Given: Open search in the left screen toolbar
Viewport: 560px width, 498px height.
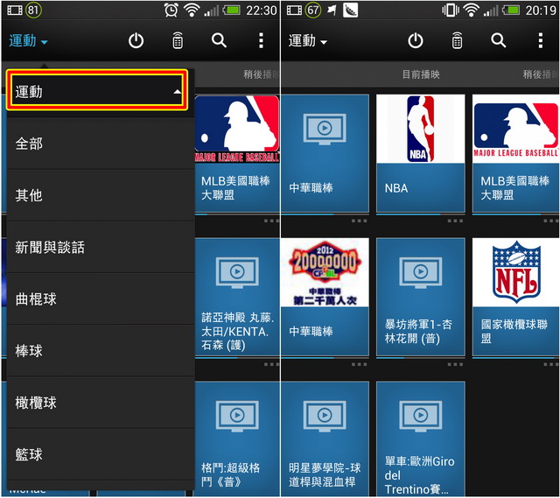Looking at the screenshot, I should point(219,40).
